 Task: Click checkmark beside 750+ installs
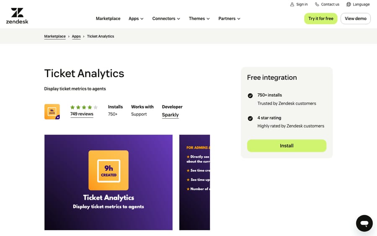click(x=250, y=96)
